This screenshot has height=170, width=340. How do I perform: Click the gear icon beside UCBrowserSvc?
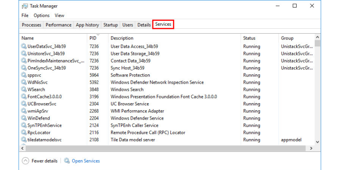[x=23, y=104]
